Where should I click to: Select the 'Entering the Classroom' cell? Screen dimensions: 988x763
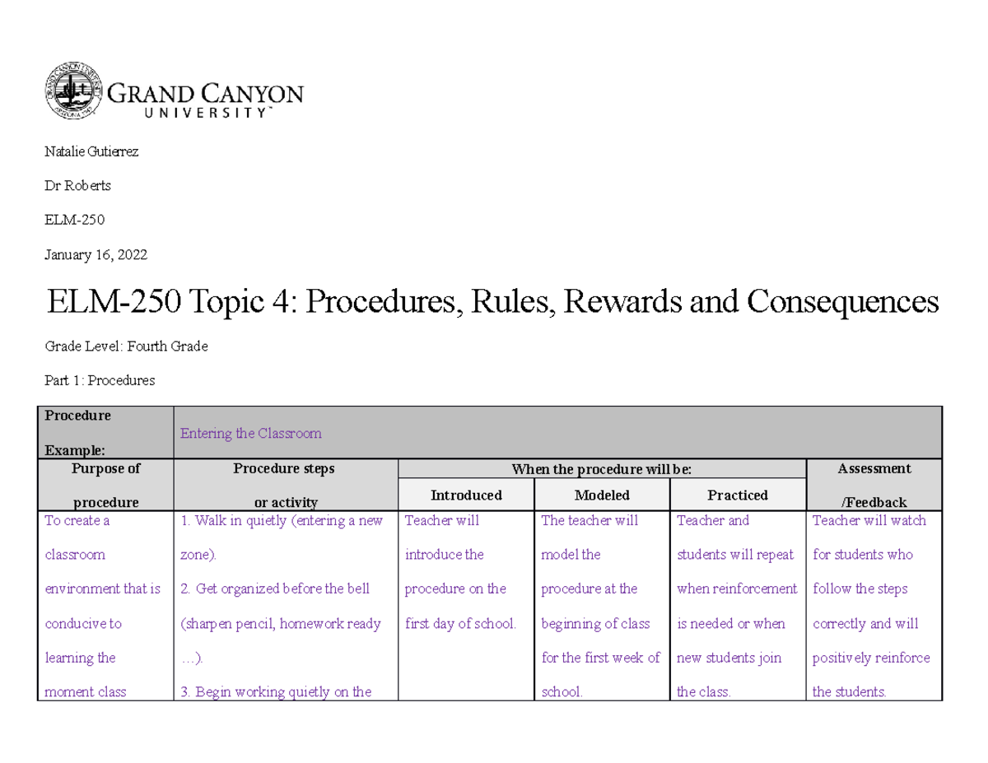(x=250, y=433)
